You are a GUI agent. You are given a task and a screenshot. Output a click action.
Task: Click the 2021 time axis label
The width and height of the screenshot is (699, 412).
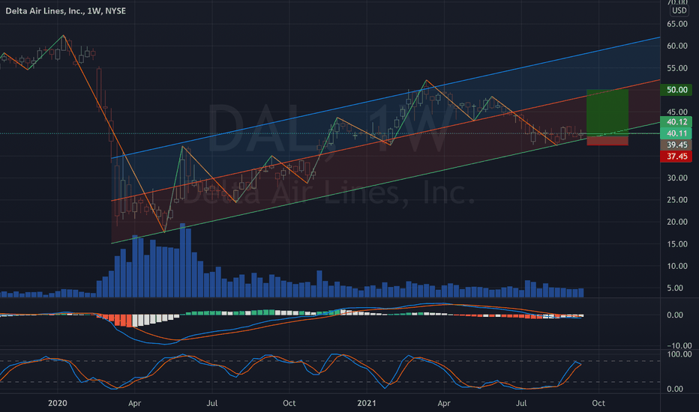[367, 403]
